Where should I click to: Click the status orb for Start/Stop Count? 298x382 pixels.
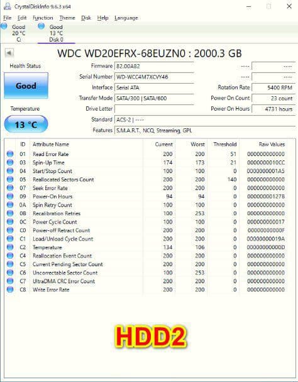point(10,171)
